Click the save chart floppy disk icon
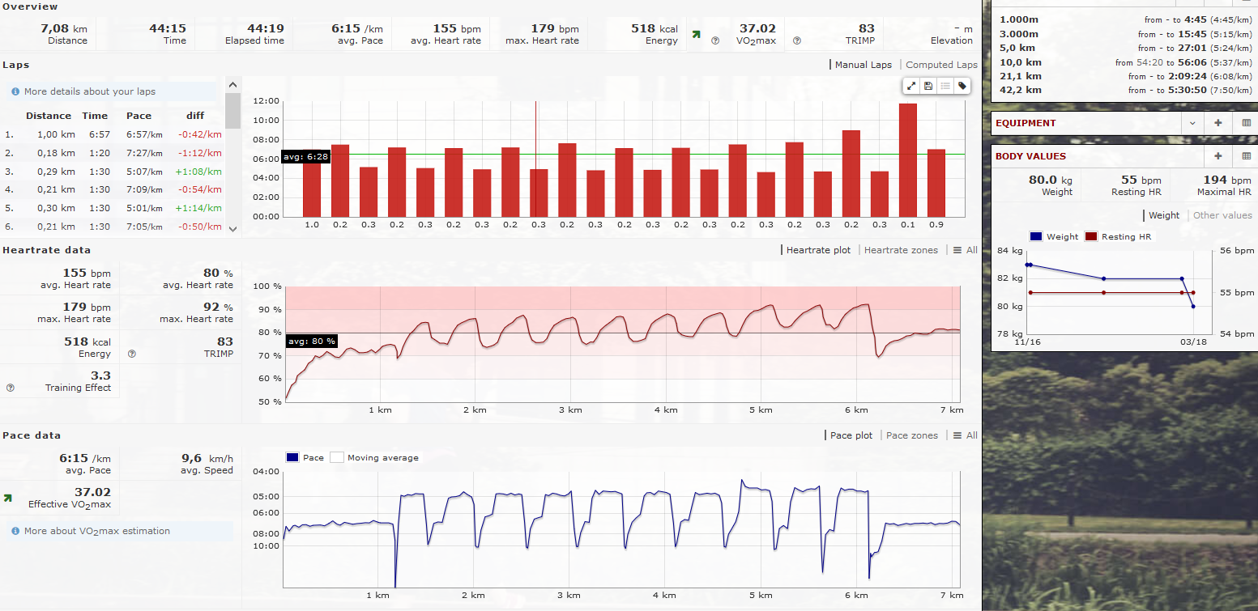The height and width of the screenshot is (611, 1258). [928, 86]
